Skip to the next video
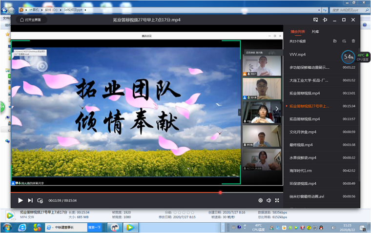 (x=30, y=200)
